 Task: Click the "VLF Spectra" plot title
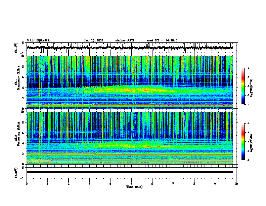pyautogui.click(x=38, y=40)
